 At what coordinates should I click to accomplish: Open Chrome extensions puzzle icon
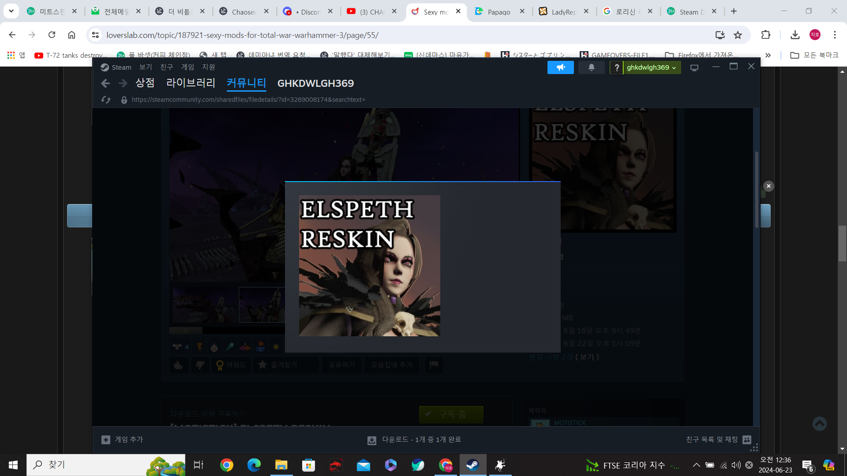[x=765, y=35]
